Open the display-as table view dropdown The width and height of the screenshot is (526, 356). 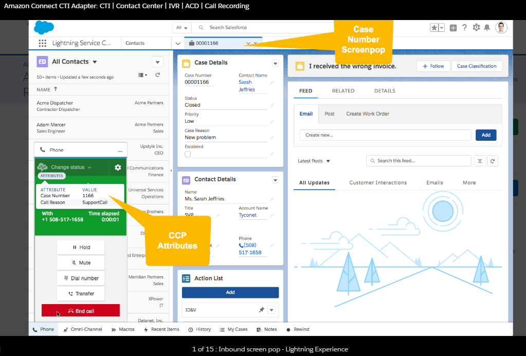pyautogui.click(x=142, y=75)
